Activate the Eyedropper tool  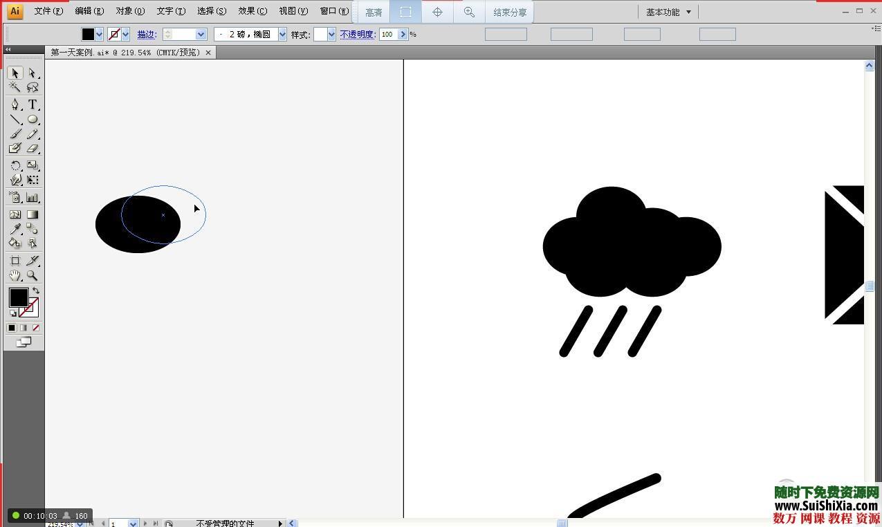click(x=15, y=229)
